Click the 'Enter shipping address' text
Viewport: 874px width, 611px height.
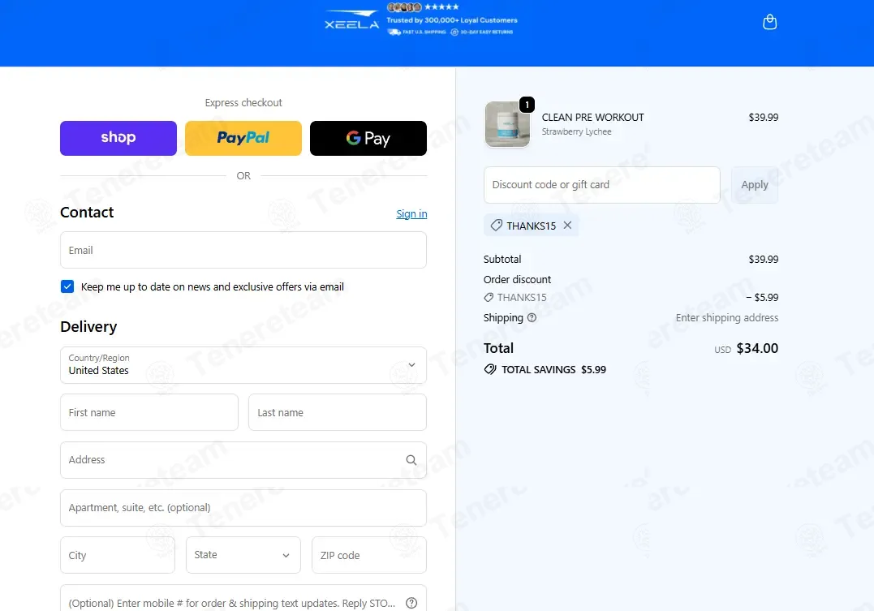coord(727,318)
